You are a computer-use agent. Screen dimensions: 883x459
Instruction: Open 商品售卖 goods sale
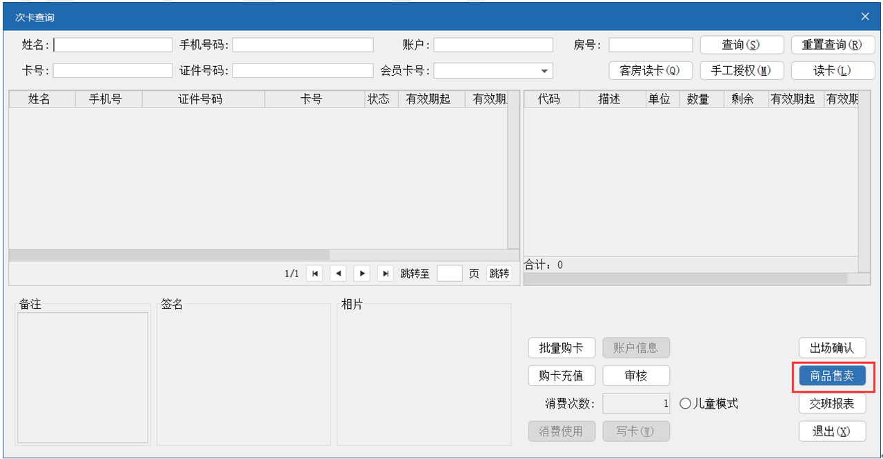833,376
